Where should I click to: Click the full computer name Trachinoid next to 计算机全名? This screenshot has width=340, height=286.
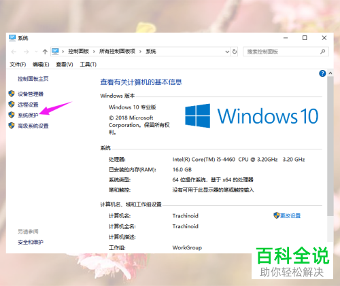click(x=186, y=226)
